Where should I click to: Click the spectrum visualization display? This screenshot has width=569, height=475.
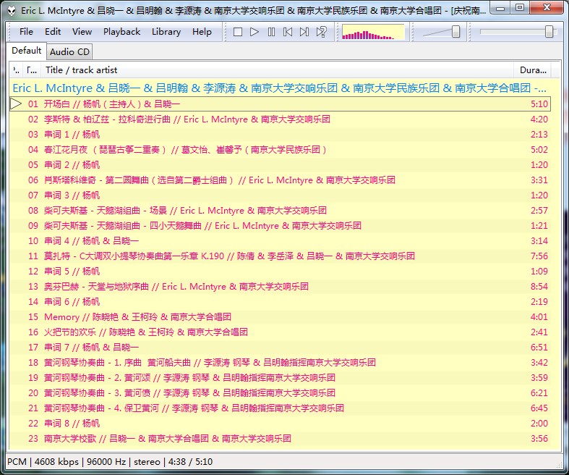[373, 32]
